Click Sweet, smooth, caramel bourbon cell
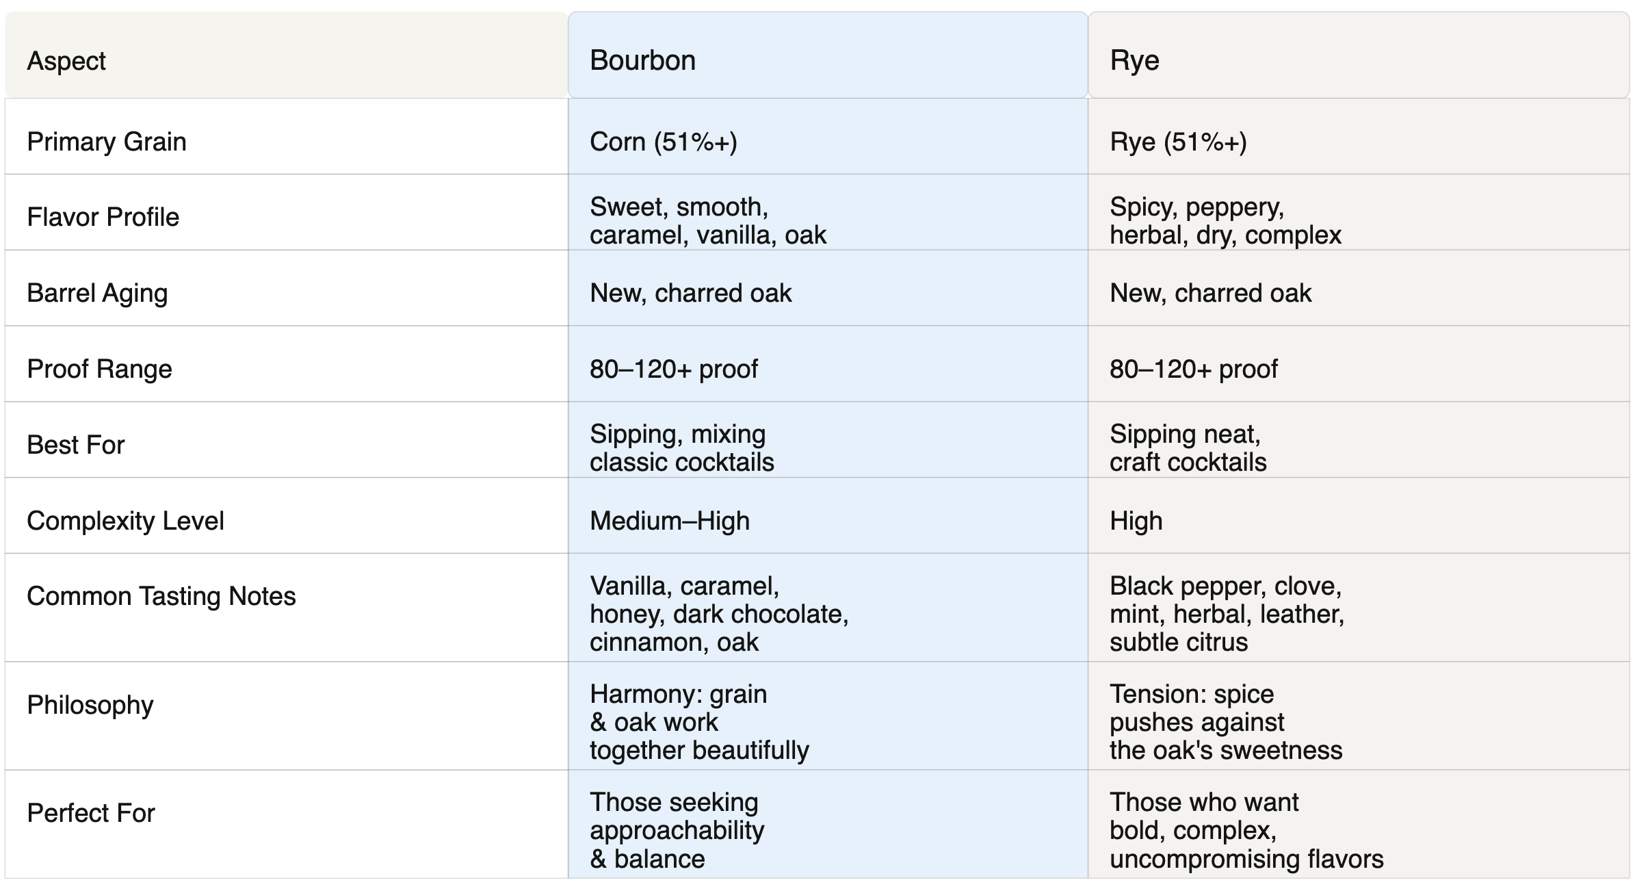 click(x=707, y=220)
